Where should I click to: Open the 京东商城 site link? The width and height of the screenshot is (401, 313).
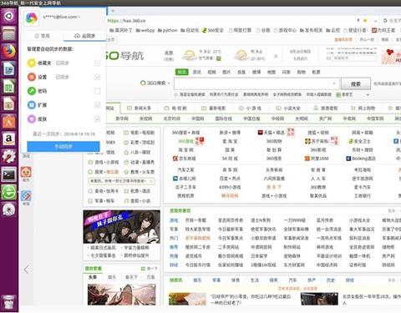pyautogui.click(x=185, y=159)
